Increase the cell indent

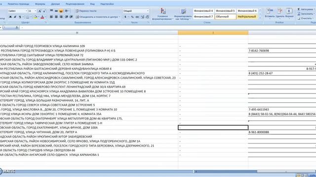[x=71, y=17]
